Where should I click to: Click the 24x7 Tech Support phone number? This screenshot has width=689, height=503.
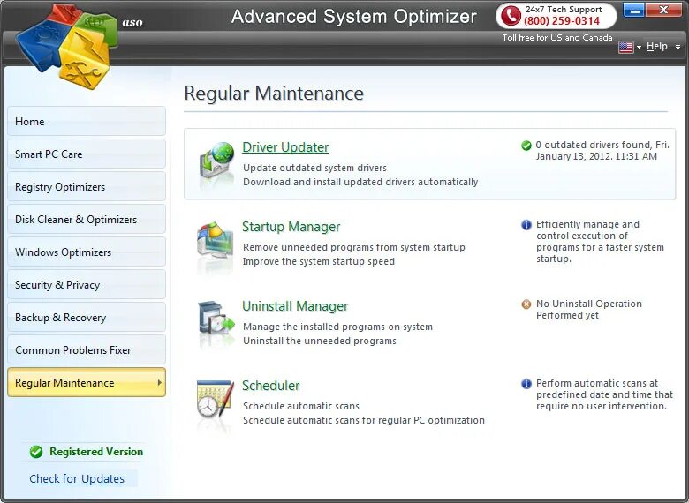[x=562, y=21]
